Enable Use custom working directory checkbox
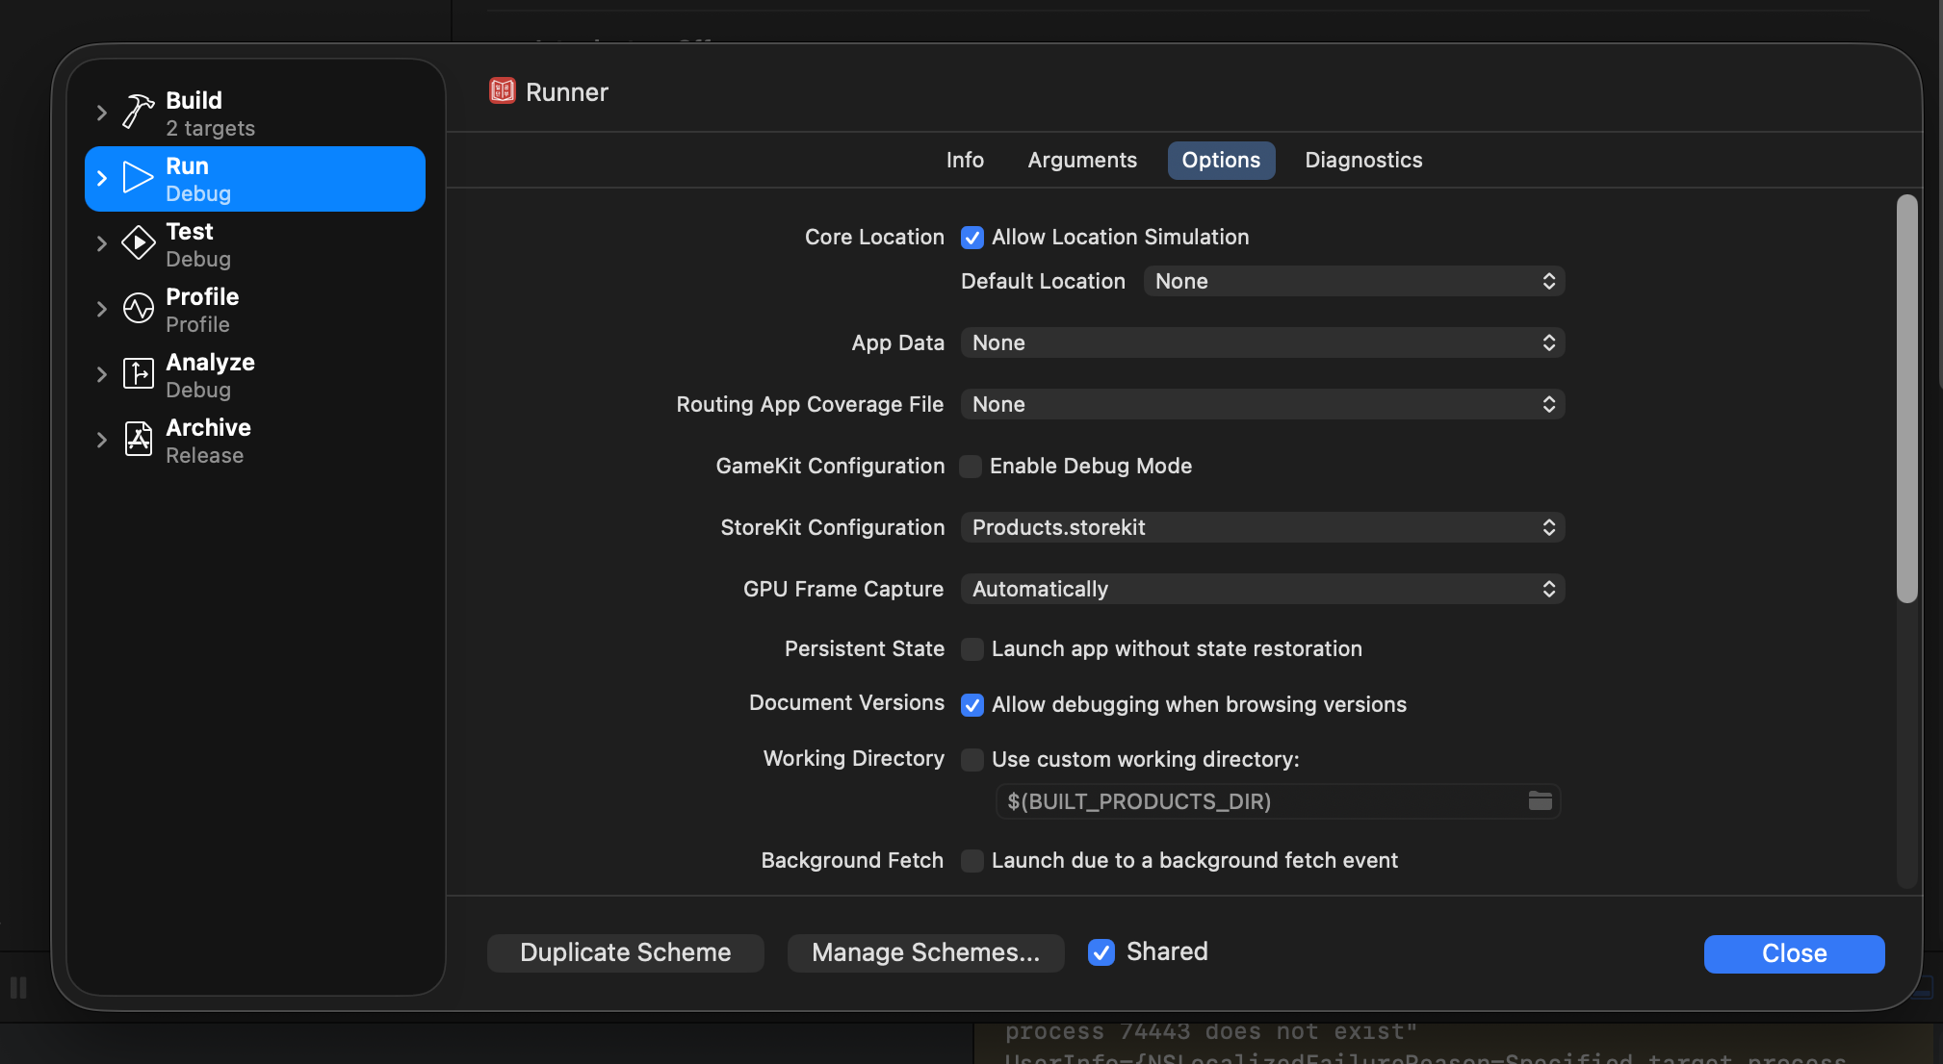This screenshot has width=1943, height=1064. pos(971,760)
